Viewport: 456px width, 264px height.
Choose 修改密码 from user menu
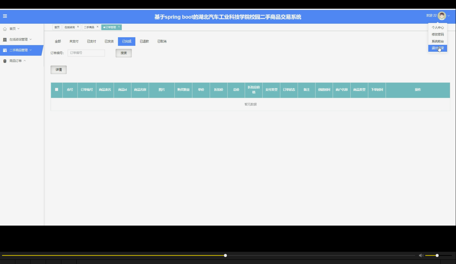(x=438, y=34)
